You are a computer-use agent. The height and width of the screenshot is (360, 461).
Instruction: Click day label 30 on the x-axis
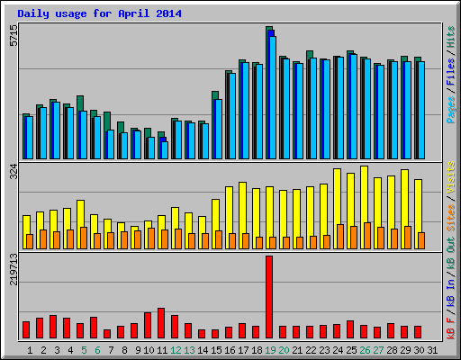pyautogui.click(x=419, y=350)
